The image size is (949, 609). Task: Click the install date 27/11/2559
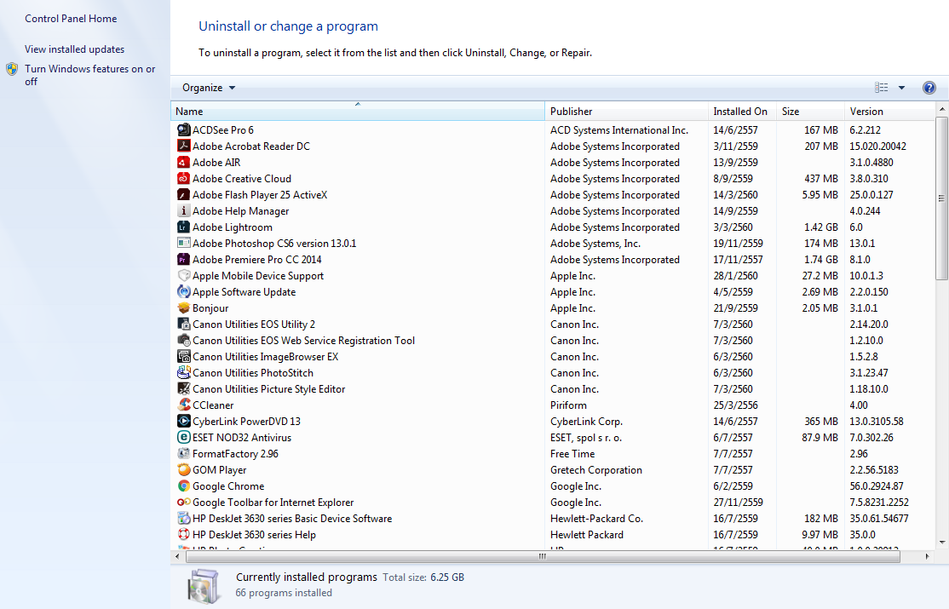(x=738, y=503)
